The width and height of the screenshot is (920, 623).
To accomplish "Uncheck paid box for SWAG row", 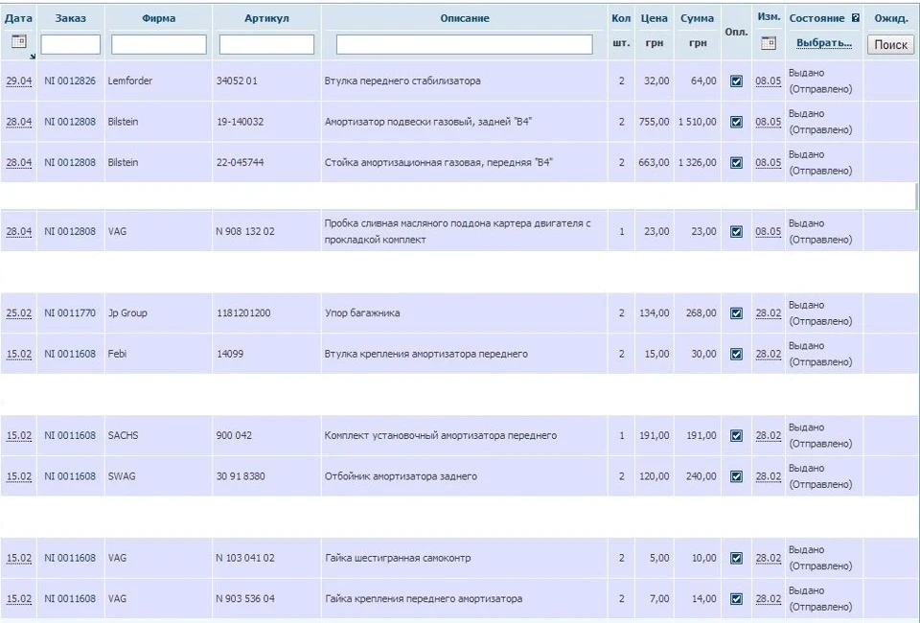I will (x=736, y=476).
